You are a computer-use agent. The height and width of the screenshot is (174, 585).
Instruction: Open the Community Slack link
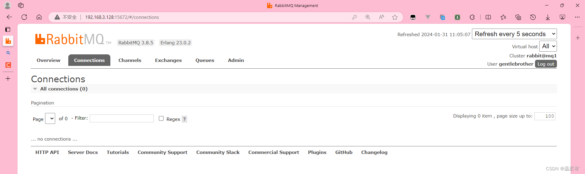coord(218,152)
